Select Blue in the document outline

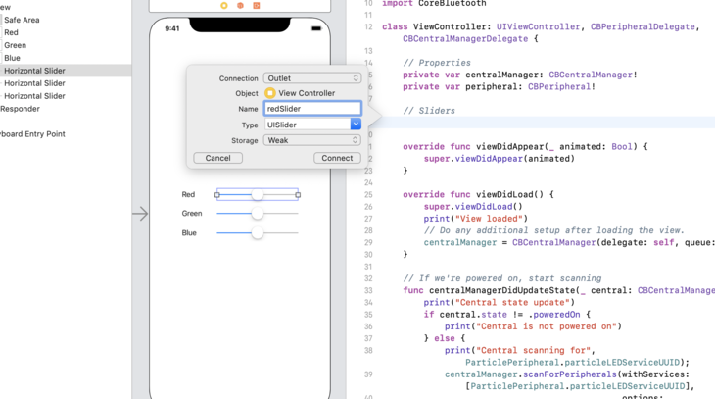[13, 58]
